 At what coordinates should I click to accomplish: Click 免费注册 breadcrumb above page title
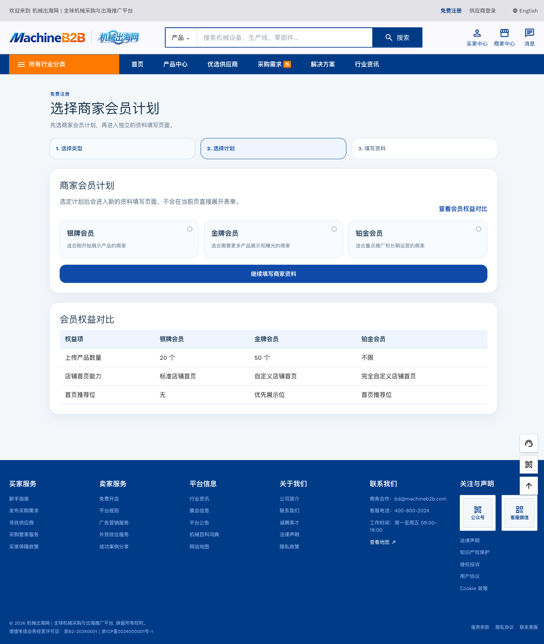(x=60, y=94)
